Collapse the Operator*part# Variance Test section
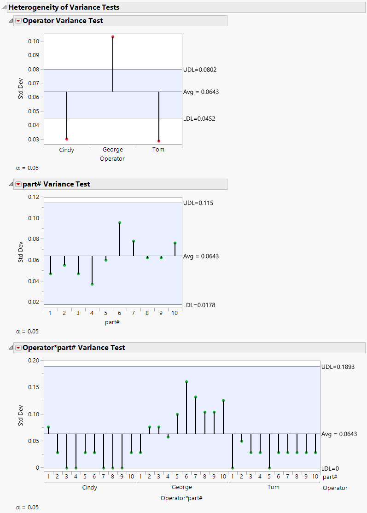 (12, 347)
